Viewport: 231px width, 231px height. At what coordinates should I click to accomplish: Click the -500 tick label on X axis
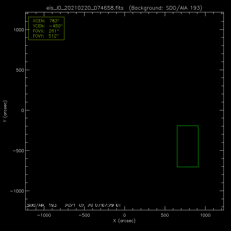tap(84, 215)
